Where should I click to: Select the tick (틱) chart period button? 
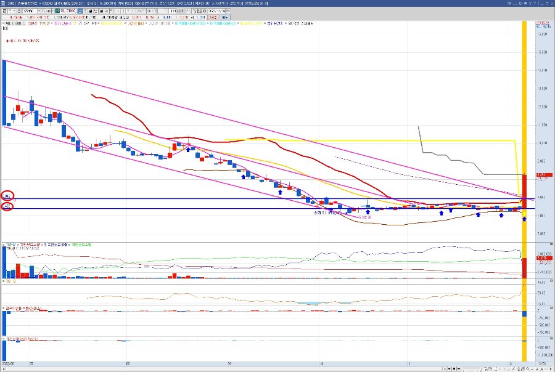(112, 11)
